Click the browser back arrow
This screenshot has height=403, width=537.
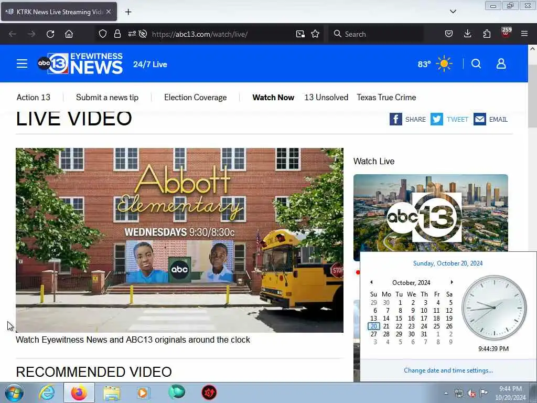pos(13,34)
